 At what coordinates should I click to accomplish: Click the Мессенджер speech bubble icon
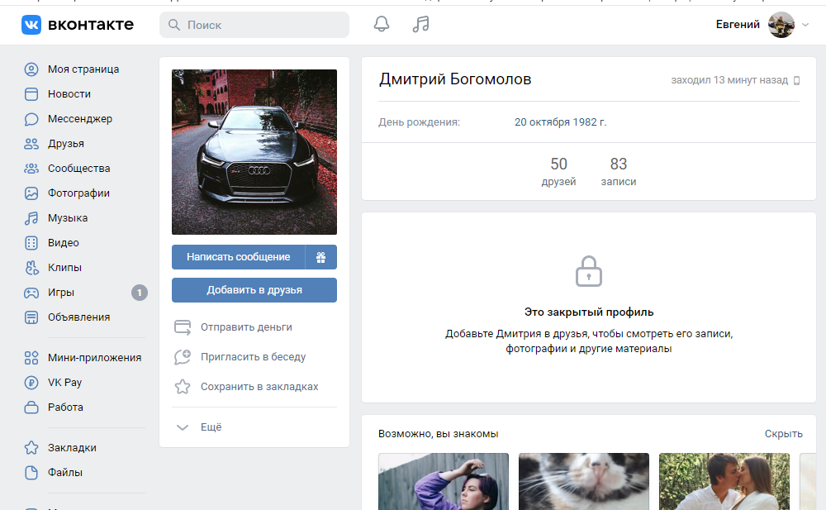pyautogui.click(x=31, y=119)
